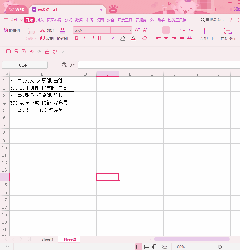Click the cut (剪切) scissors icon
Image resolution: width=240 pixels, height=250 pixels.
point(43,30)
